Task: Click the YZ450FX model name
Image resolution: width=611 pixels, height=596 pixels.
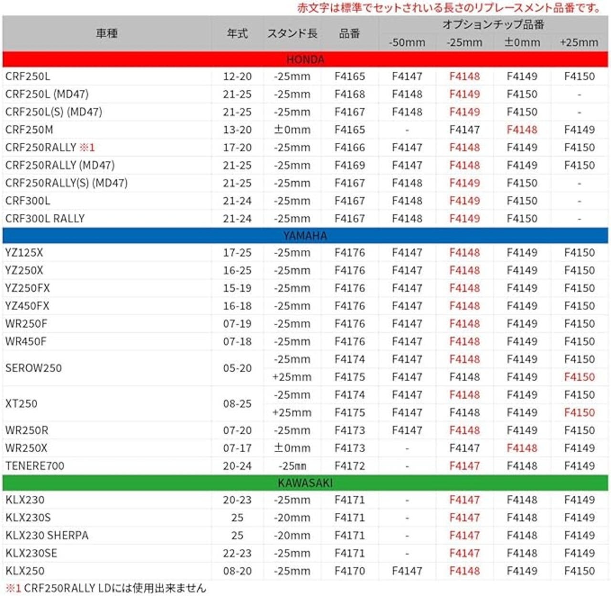Action: click(x=27, y=306)
